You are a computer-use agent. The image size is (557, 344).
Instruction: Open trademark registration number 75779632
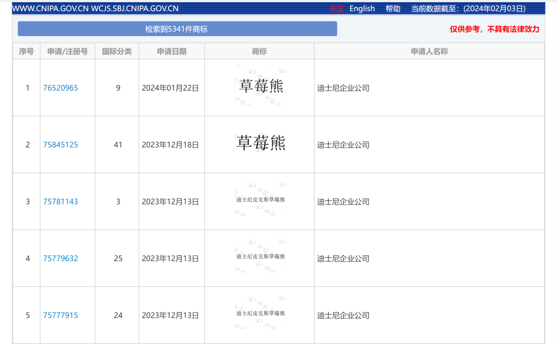[60, 258]
